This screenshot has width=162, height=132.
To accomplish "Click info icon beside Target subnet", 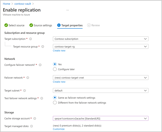I will [x=25, y=91].
